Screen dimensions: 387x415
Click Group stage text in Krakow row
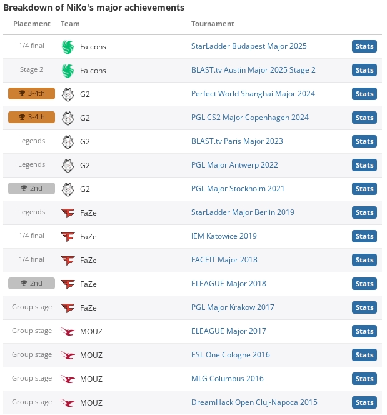pos(32,307)
